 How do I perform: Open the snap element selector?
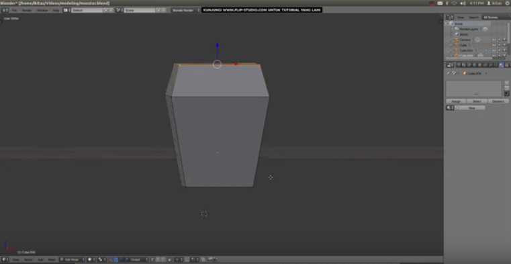194,259
